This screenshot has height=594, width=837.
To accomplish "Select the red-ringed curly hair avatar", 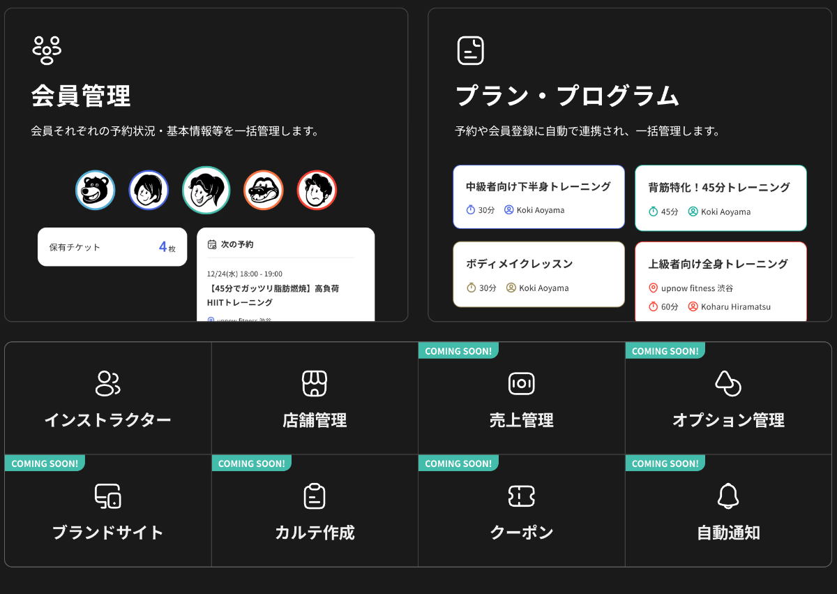I will (x=317, y=190).
